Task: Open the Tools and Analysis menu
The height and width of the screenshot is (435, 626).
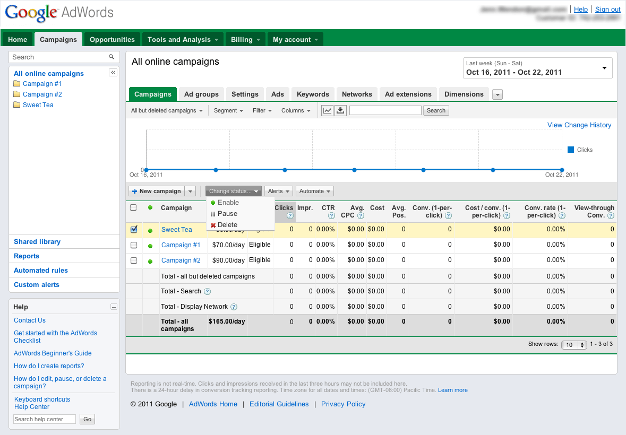Action: pos(183,39)
